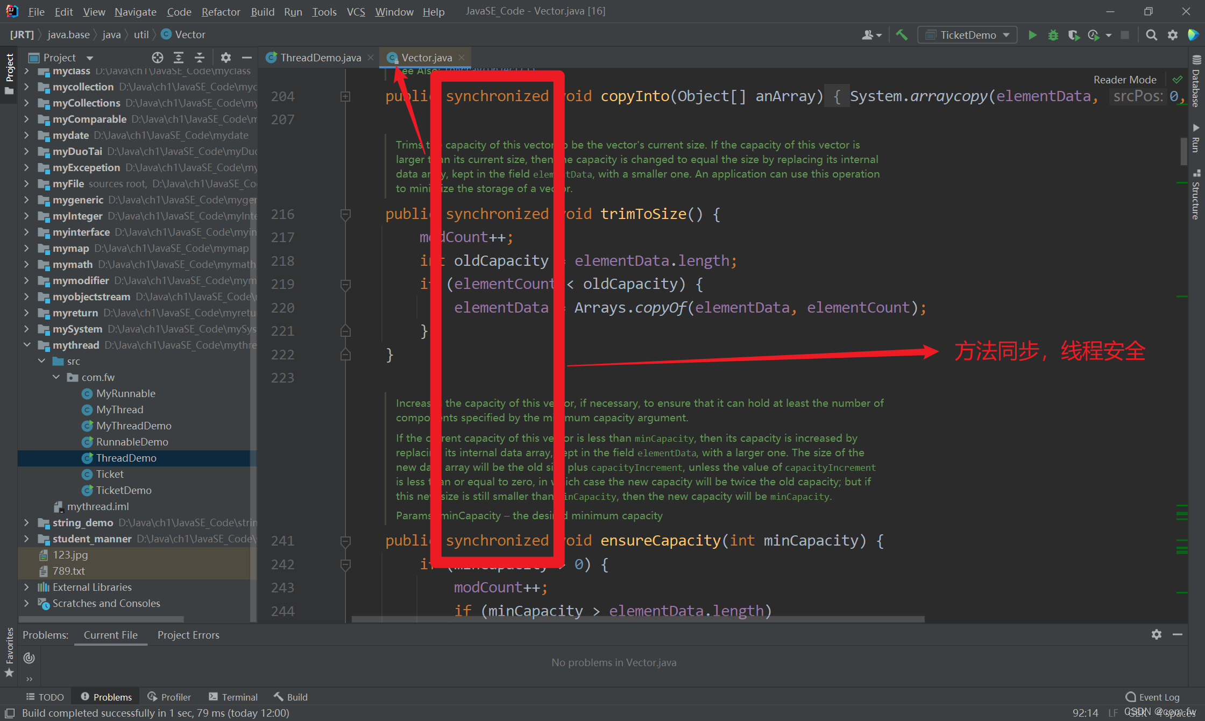
Task: Click Expand All icon in Project panel
Action: (x=179, y=58)
